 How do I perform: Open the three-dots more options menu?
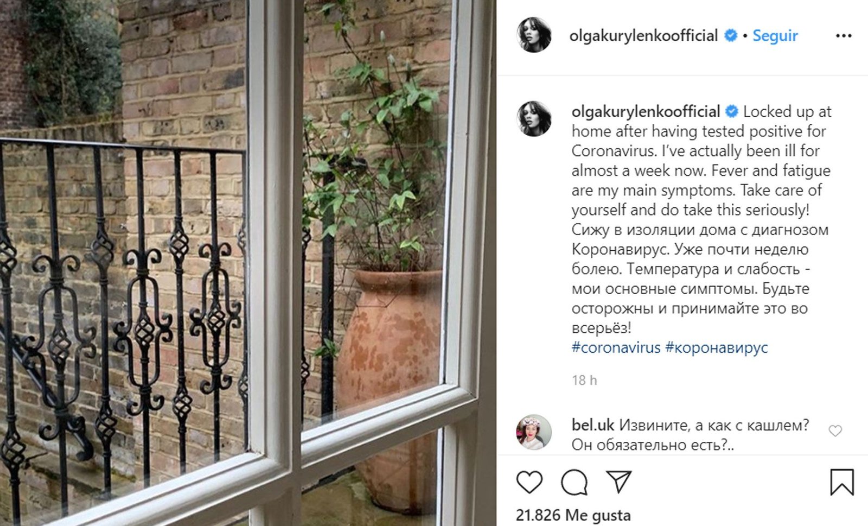(x=844, y=36)
